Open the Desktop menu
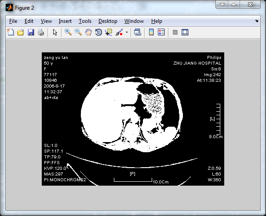 coord(108,21)
